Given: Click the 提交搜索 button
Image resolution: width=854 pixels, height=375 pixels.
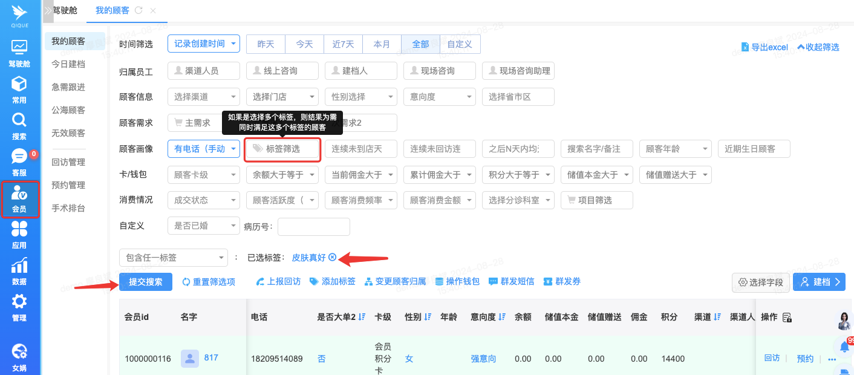Looking at the screenshot, I should coord(146,282).
